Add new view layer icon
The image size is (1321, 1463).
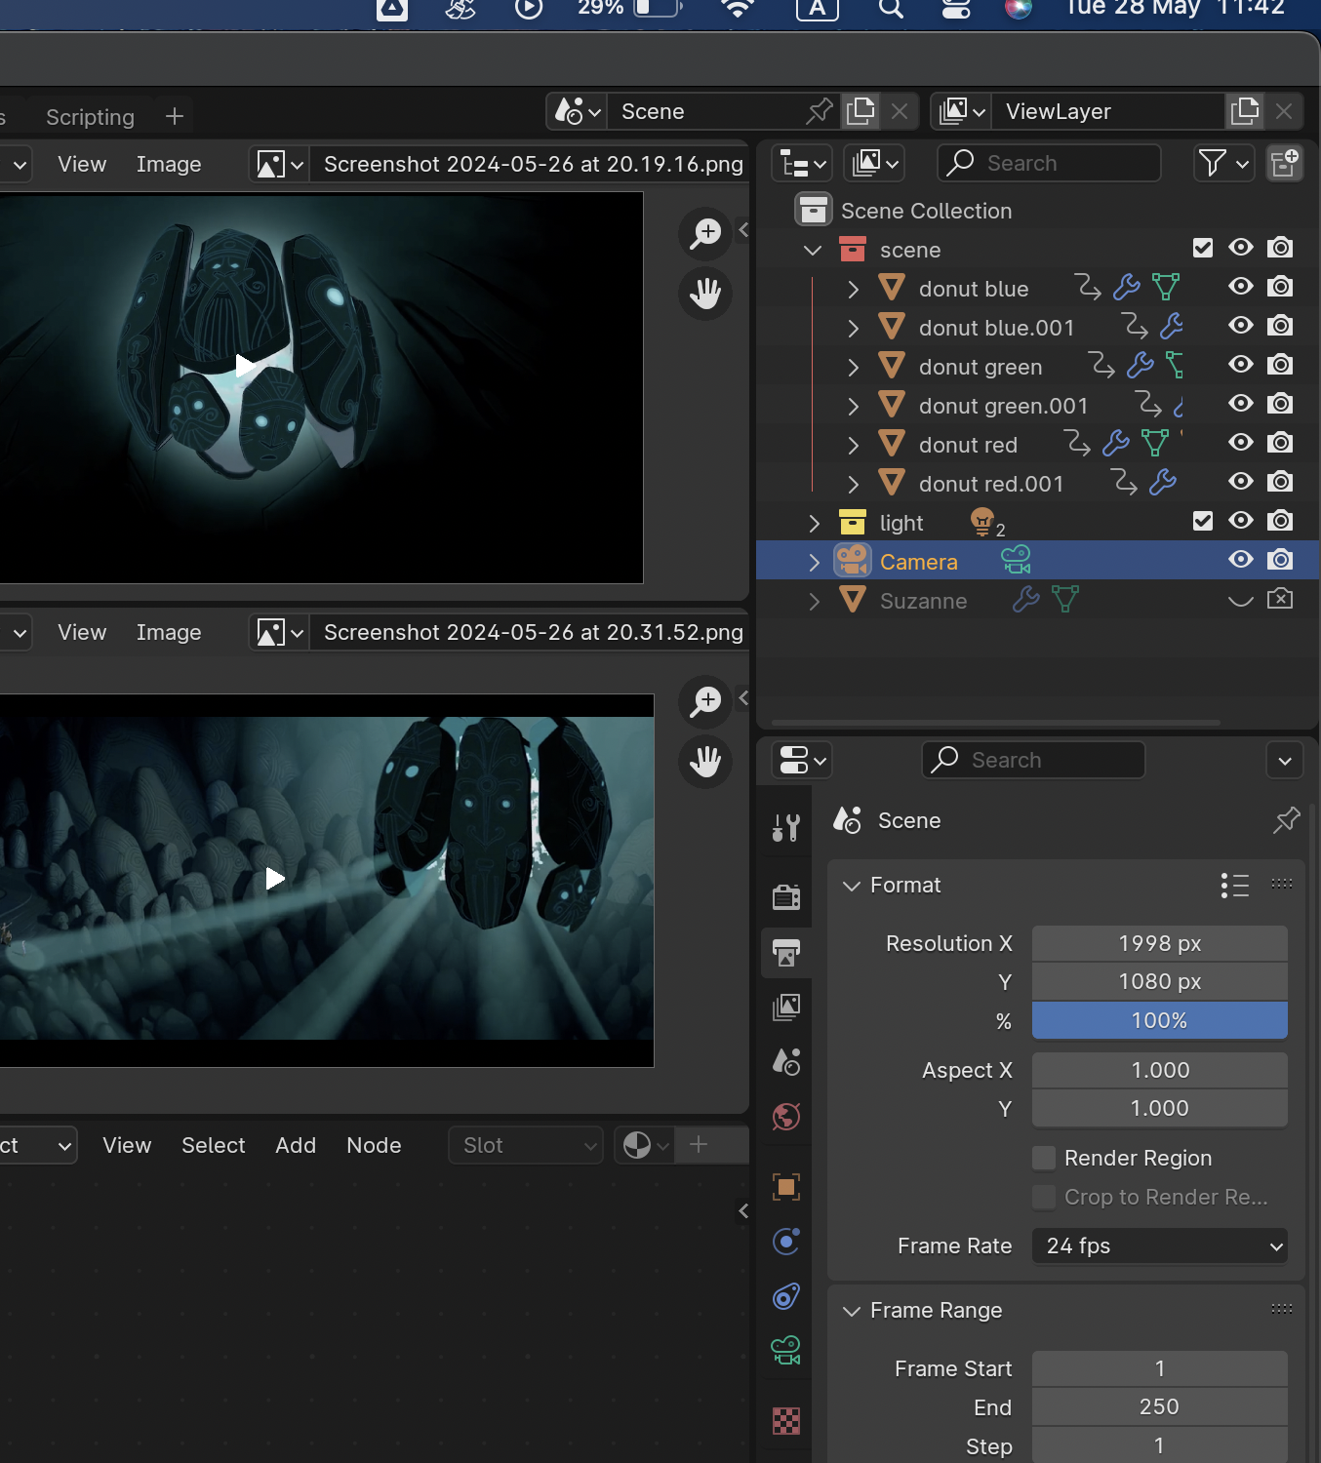pyautogui.click(x=1245, y=111)
